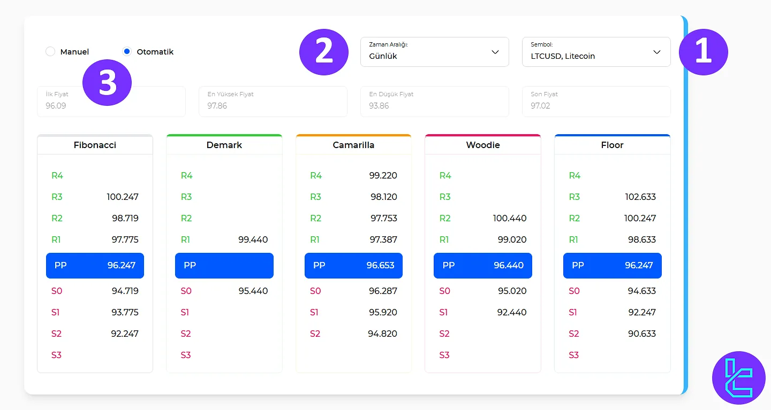
Task: Select the Manuel radio button
Action: click(50, 52)
